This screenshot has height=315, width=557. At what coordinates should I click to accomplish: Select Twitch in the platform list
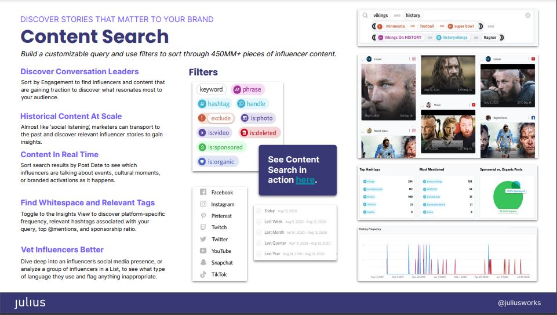[x=220, y=227]
